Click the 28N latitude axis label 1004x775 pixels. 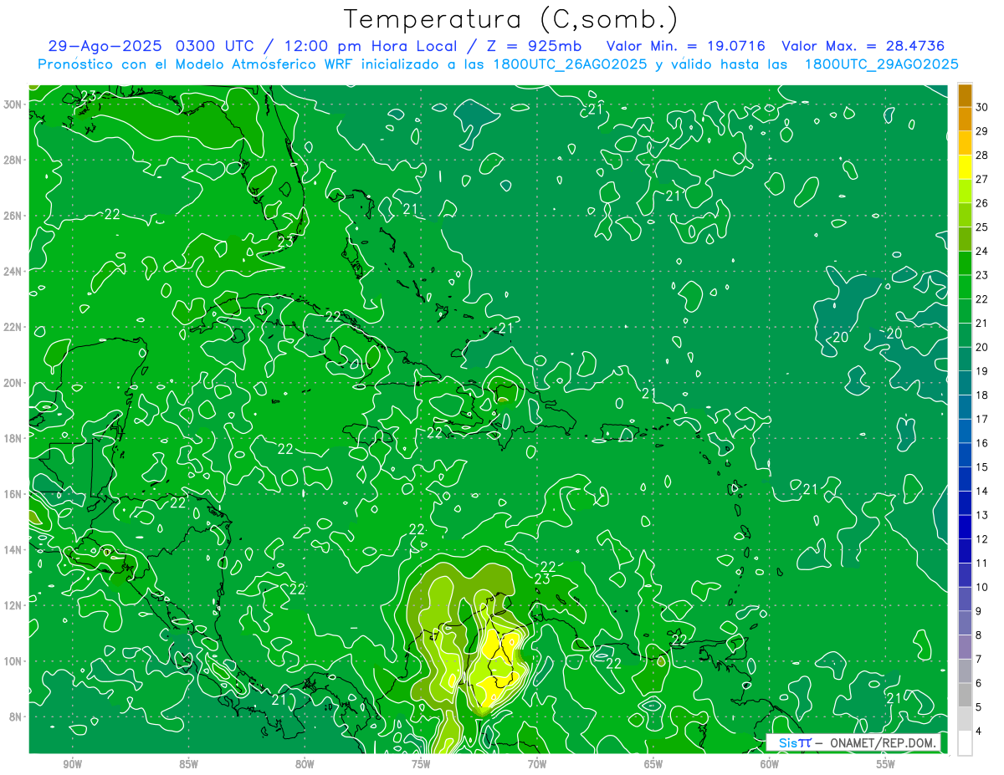(13, 160)
